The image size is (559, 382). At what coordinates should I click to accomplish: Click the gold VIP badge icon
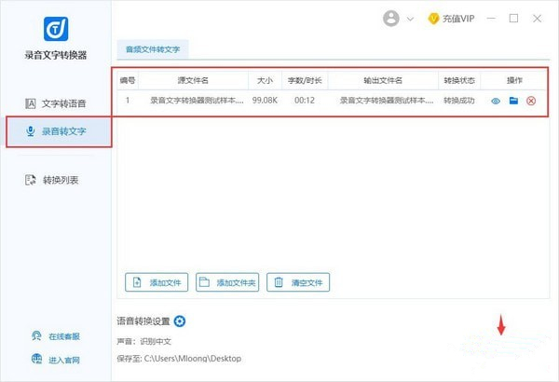click(x=433, y=19)
